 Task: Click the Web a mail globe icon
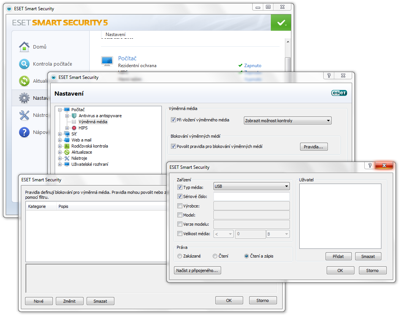click(67, 140)
